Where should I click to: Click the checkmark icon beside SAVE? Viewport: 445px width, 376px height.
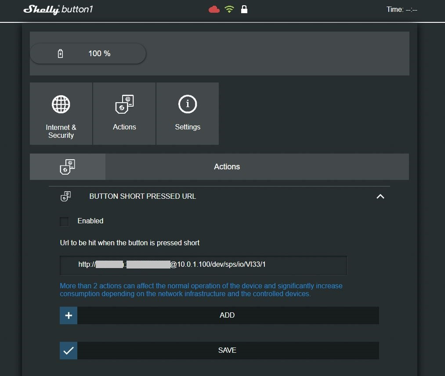pos(69,351)
